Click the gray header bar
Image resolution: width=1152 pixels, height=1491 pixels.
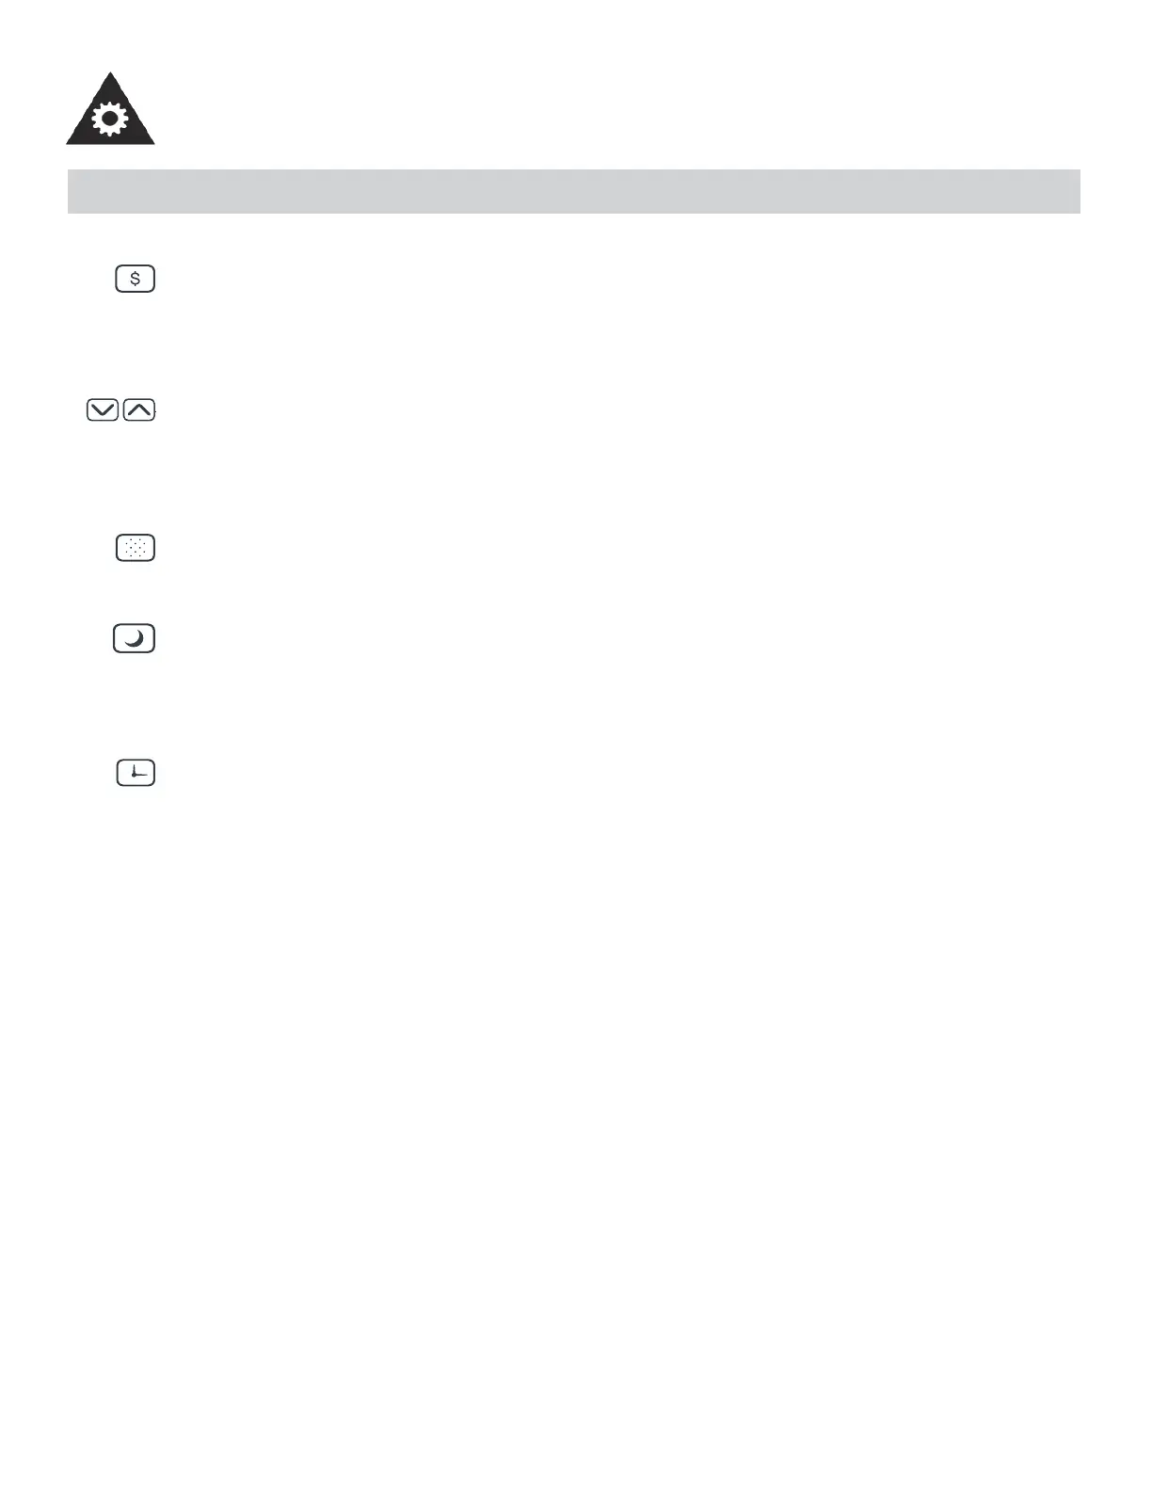coord(573,191)
